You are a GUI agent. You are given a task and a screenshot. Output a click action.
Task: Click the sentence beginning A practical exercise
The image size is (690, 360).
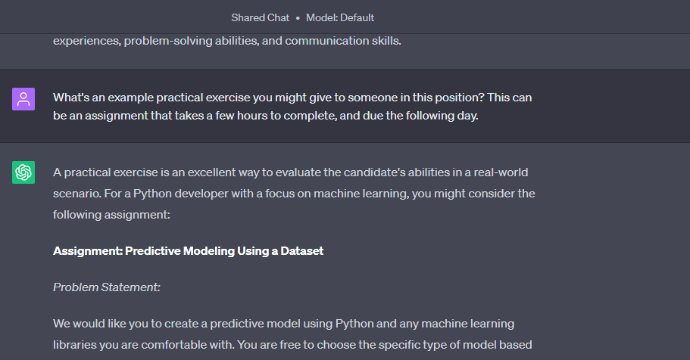[x=290, y=172]
